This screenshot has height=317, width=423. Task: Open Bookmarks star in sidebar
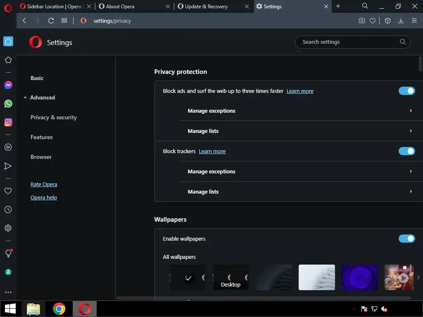click(x=8, y=60)
